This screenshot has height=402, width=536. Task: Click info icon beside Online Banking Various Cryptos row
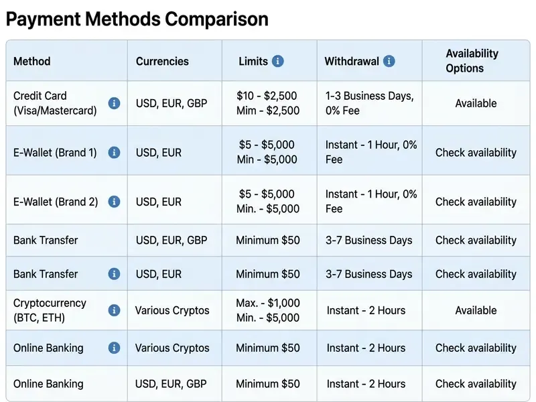pyautogui.click(x=114, y=348)
